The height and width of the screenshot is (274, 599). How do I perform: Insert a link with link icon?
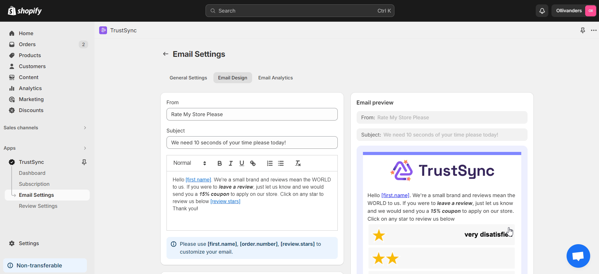(x=253, y=163)
